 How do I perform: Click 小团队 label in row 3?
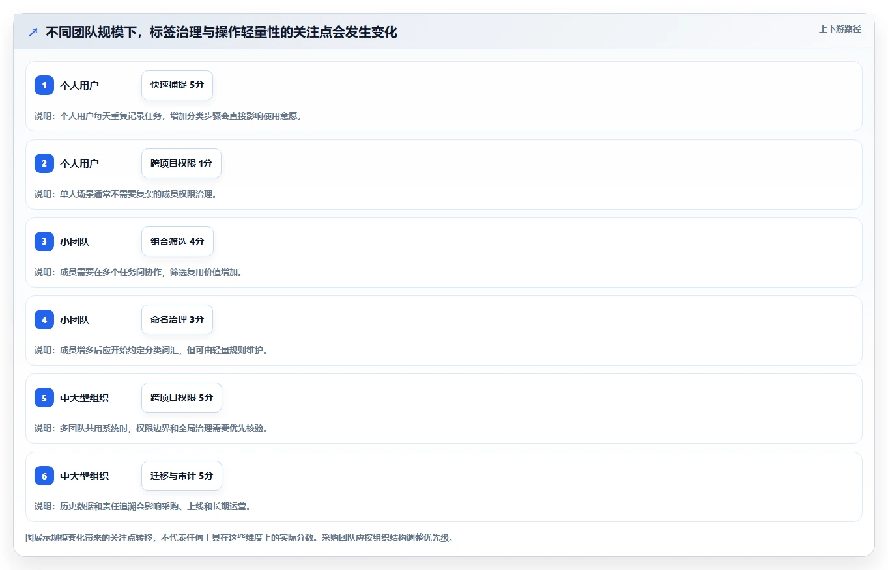click(x=75, y=241)
